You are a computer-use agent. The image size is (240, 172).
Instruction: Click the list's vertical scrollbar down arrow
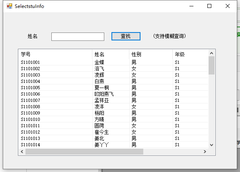coord(211,145)
